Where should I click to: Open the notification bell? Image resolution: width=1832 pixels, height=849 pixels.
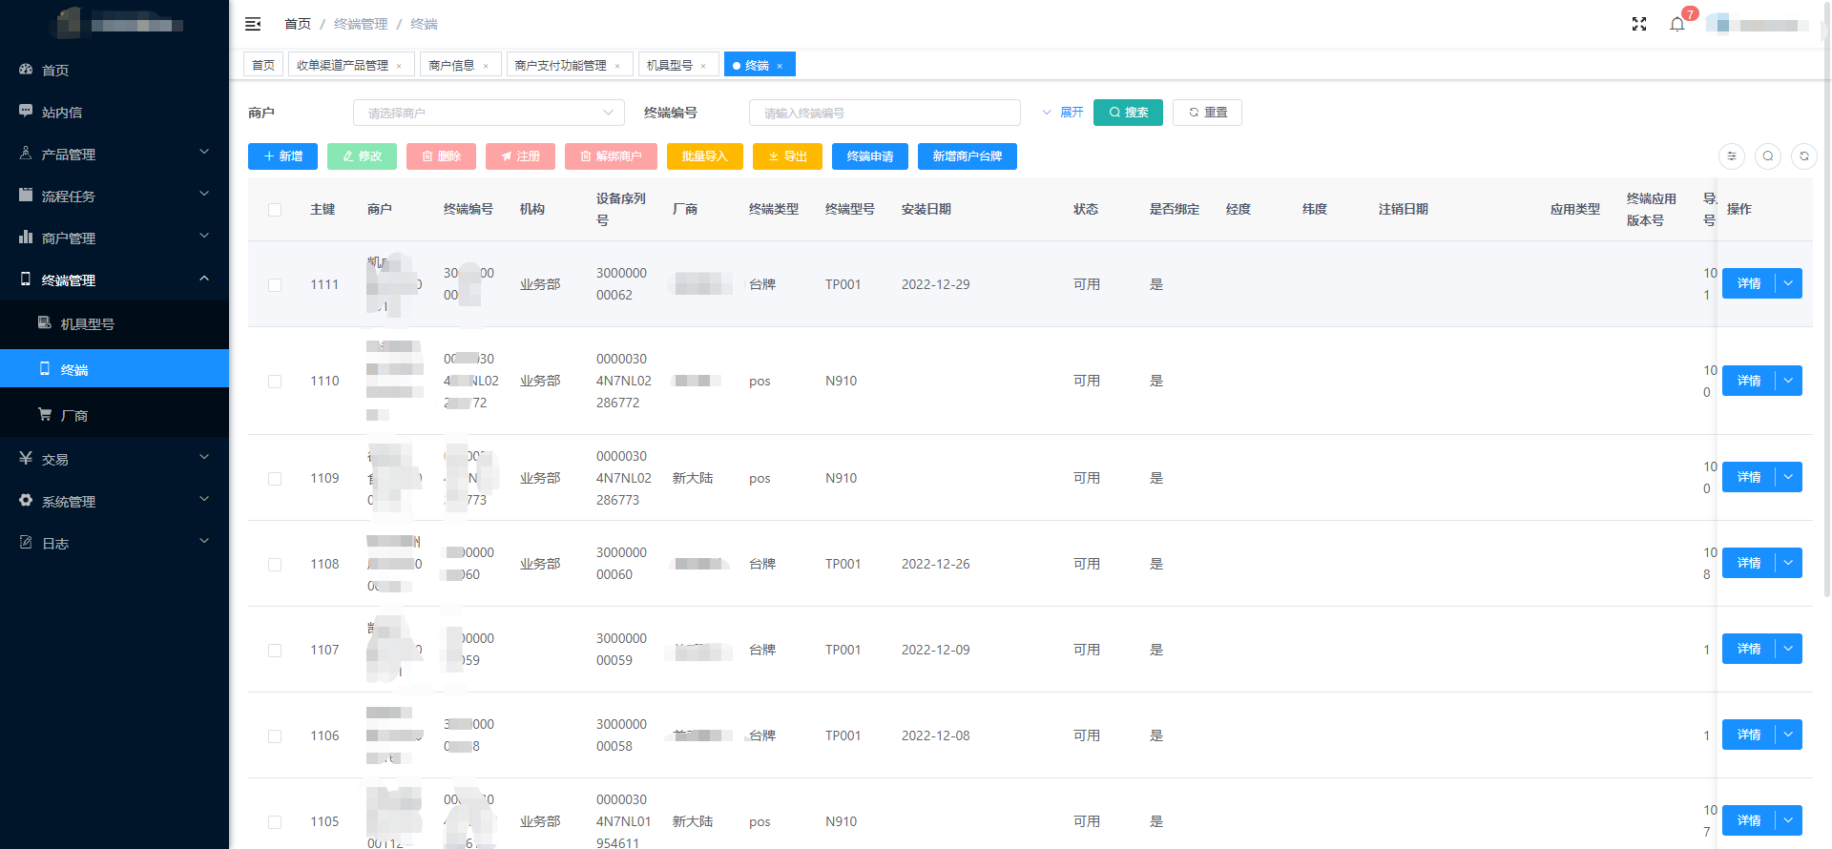(1677, 24)
